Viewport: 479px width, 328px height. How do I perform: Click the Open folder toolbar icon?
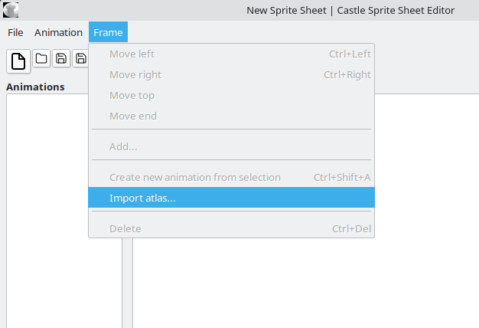41,58
